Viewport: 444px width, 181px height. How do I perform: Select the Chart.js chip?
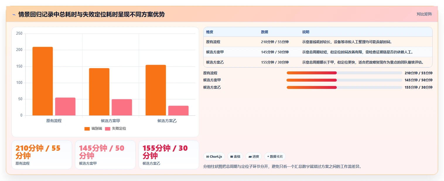click(214, 157)
